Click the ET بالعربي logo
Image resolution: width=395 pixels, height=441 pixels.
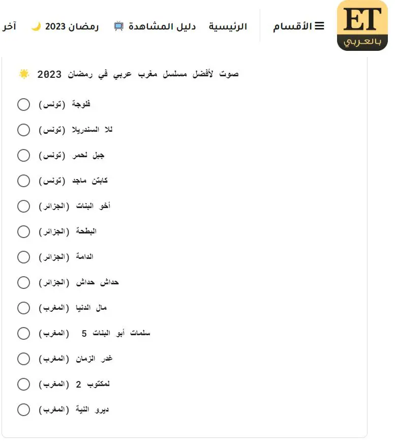click(x=362, y=25)
